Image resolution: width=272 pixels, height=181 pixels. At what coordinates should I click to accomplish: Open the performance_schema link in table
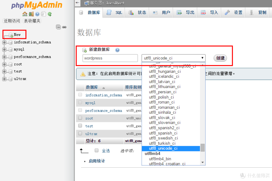tap(104, 111)
